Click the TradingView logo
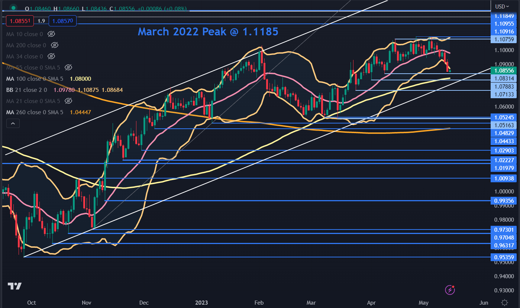 [15, 286]
